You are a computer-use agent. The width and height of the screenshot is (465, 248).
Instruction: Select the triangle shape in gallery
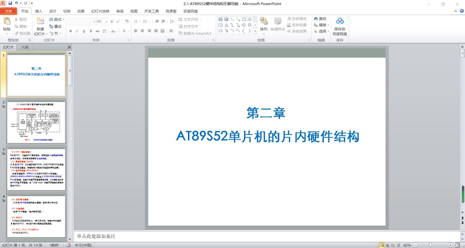(226, 25)
